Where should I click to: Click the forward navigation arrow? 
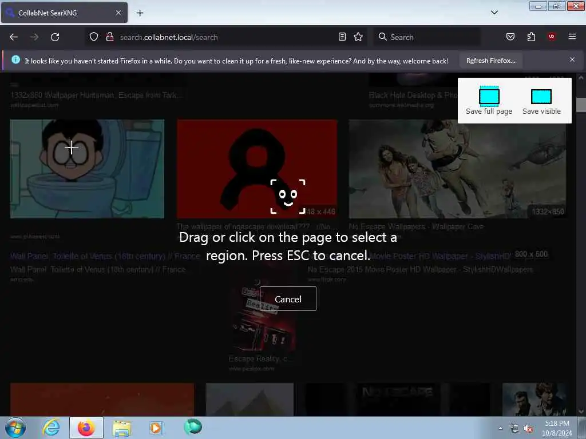point(34,37)
